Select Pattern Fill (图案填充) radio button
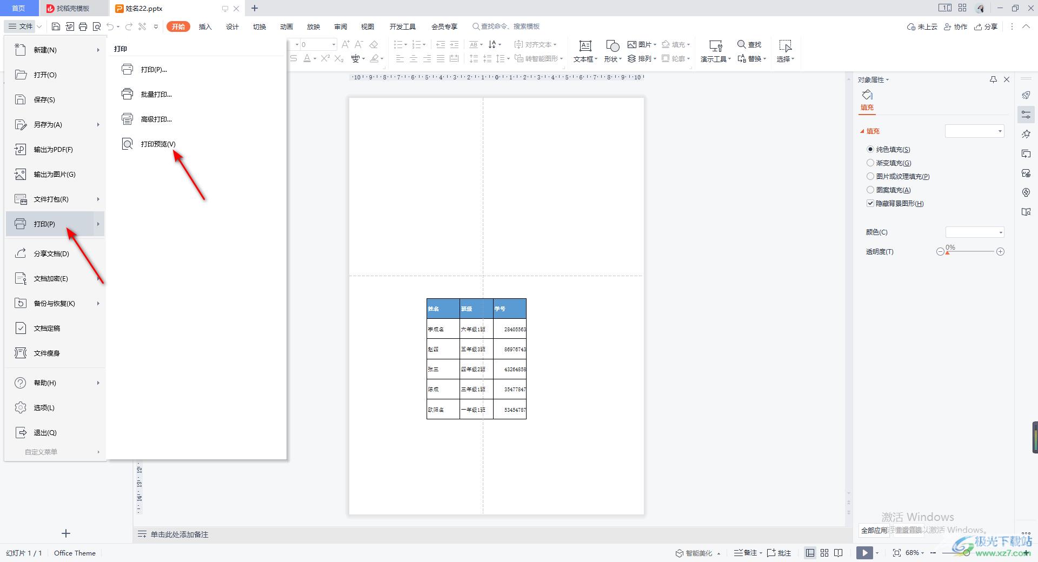1038x562 pixels. click(870, 190)
